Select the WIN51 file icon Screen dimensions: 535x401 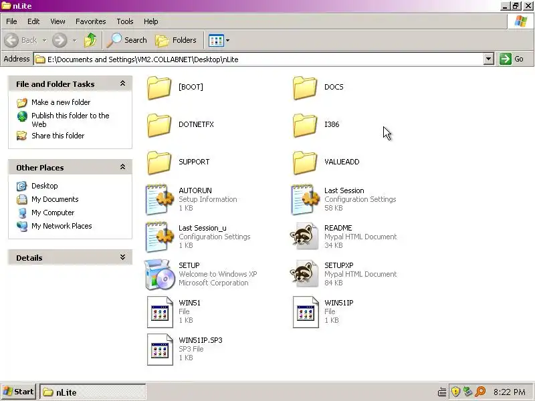click(160, 312)
